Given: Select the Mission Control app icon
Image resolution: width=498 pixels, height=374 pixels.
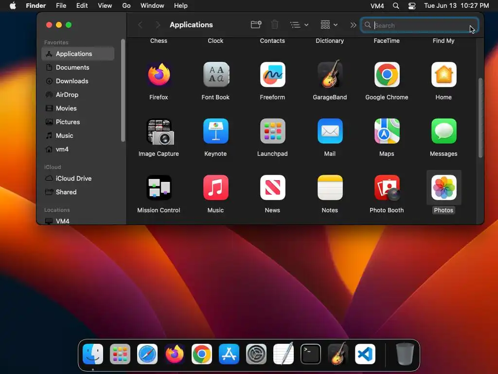Looking at the screenshot, I should coord(159,187).
